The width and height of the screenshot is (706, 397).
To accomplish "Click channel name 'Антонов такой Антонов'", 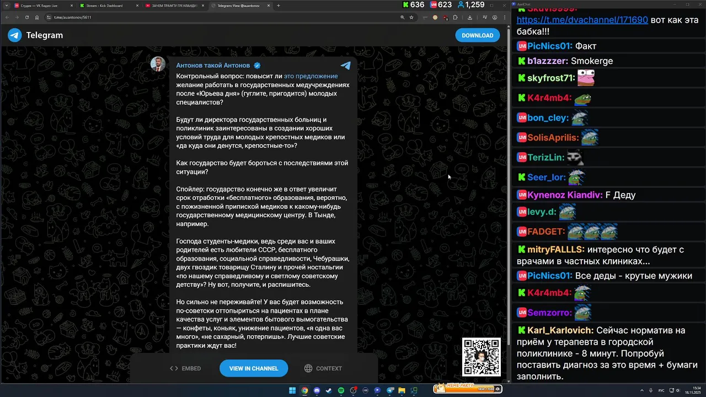I will [213, 65].
